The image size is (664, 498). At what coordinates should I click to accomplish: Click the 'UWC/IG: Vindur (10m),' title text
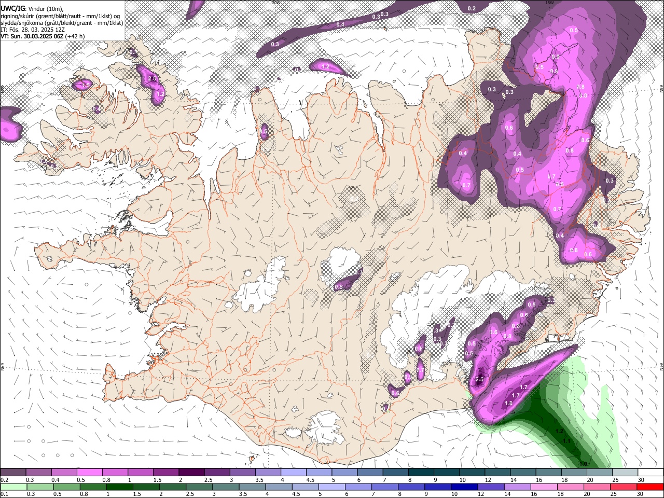pyautogui.click(x=32, y=9)
